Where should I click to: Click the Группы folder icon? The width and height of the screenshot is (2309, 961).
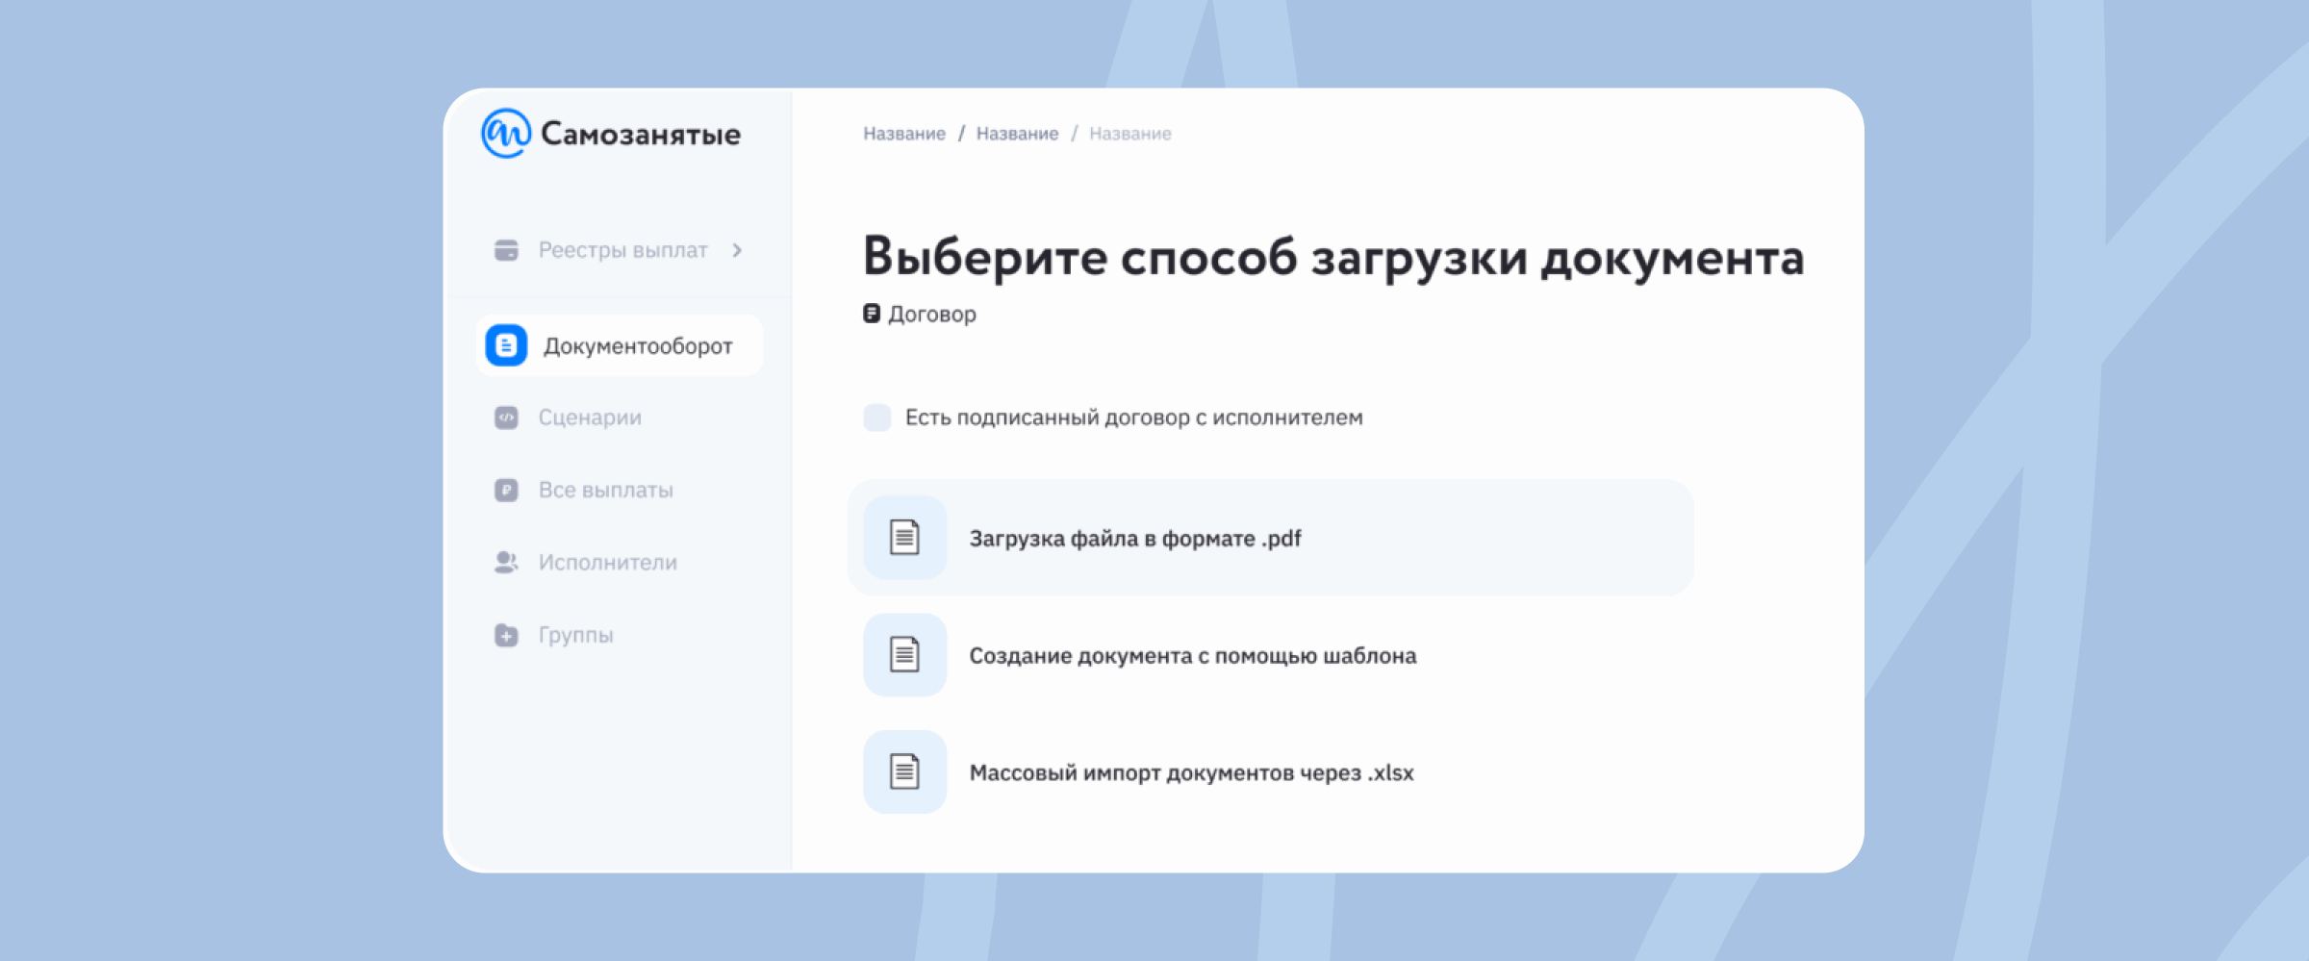point(506,635)
